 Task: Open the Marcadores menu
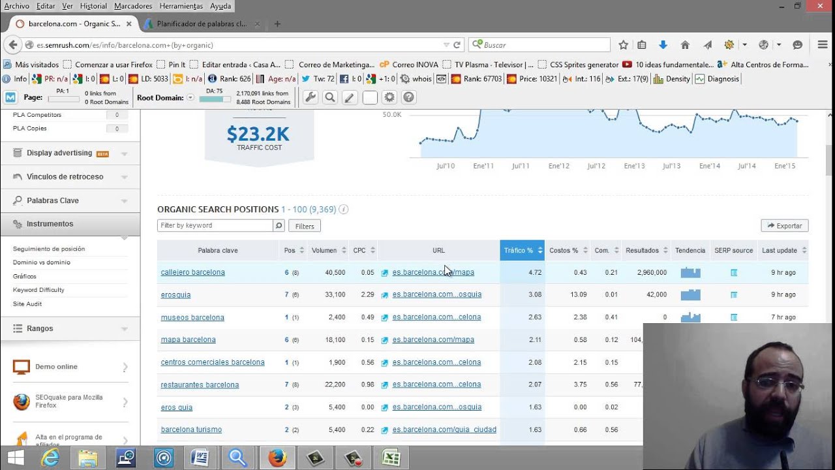(x=133, y=6)
